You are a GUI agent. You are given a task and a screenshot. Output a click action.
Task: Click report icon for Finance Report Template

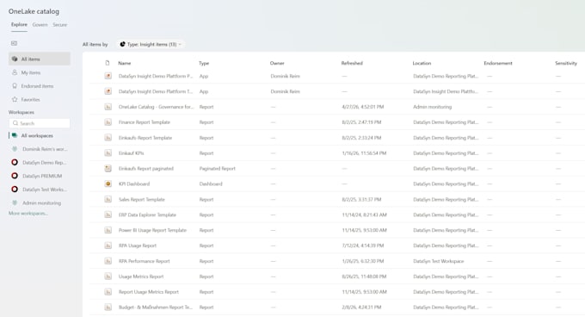108,122
